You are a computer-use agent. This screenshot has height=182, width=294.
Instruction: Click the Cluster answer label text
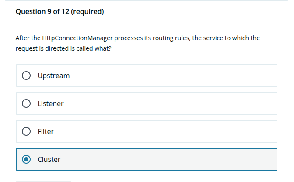pyautogui.click(x=49, y=159)
